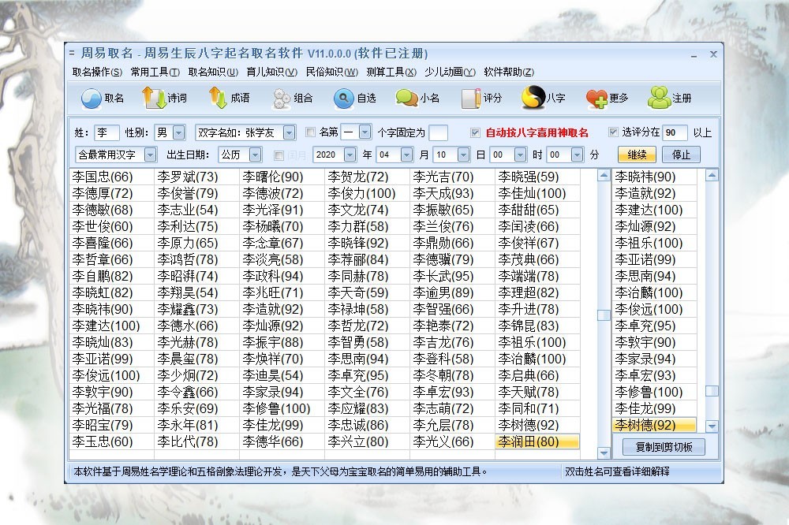The image size is (789, 525).
Task: Expand the birth year 2020 dropdown
Action: tap(364, 155)
